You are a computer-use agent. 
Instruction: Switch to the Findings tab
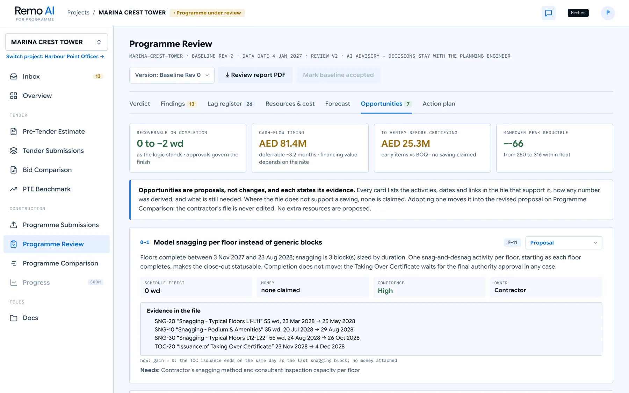click(178, 104)
